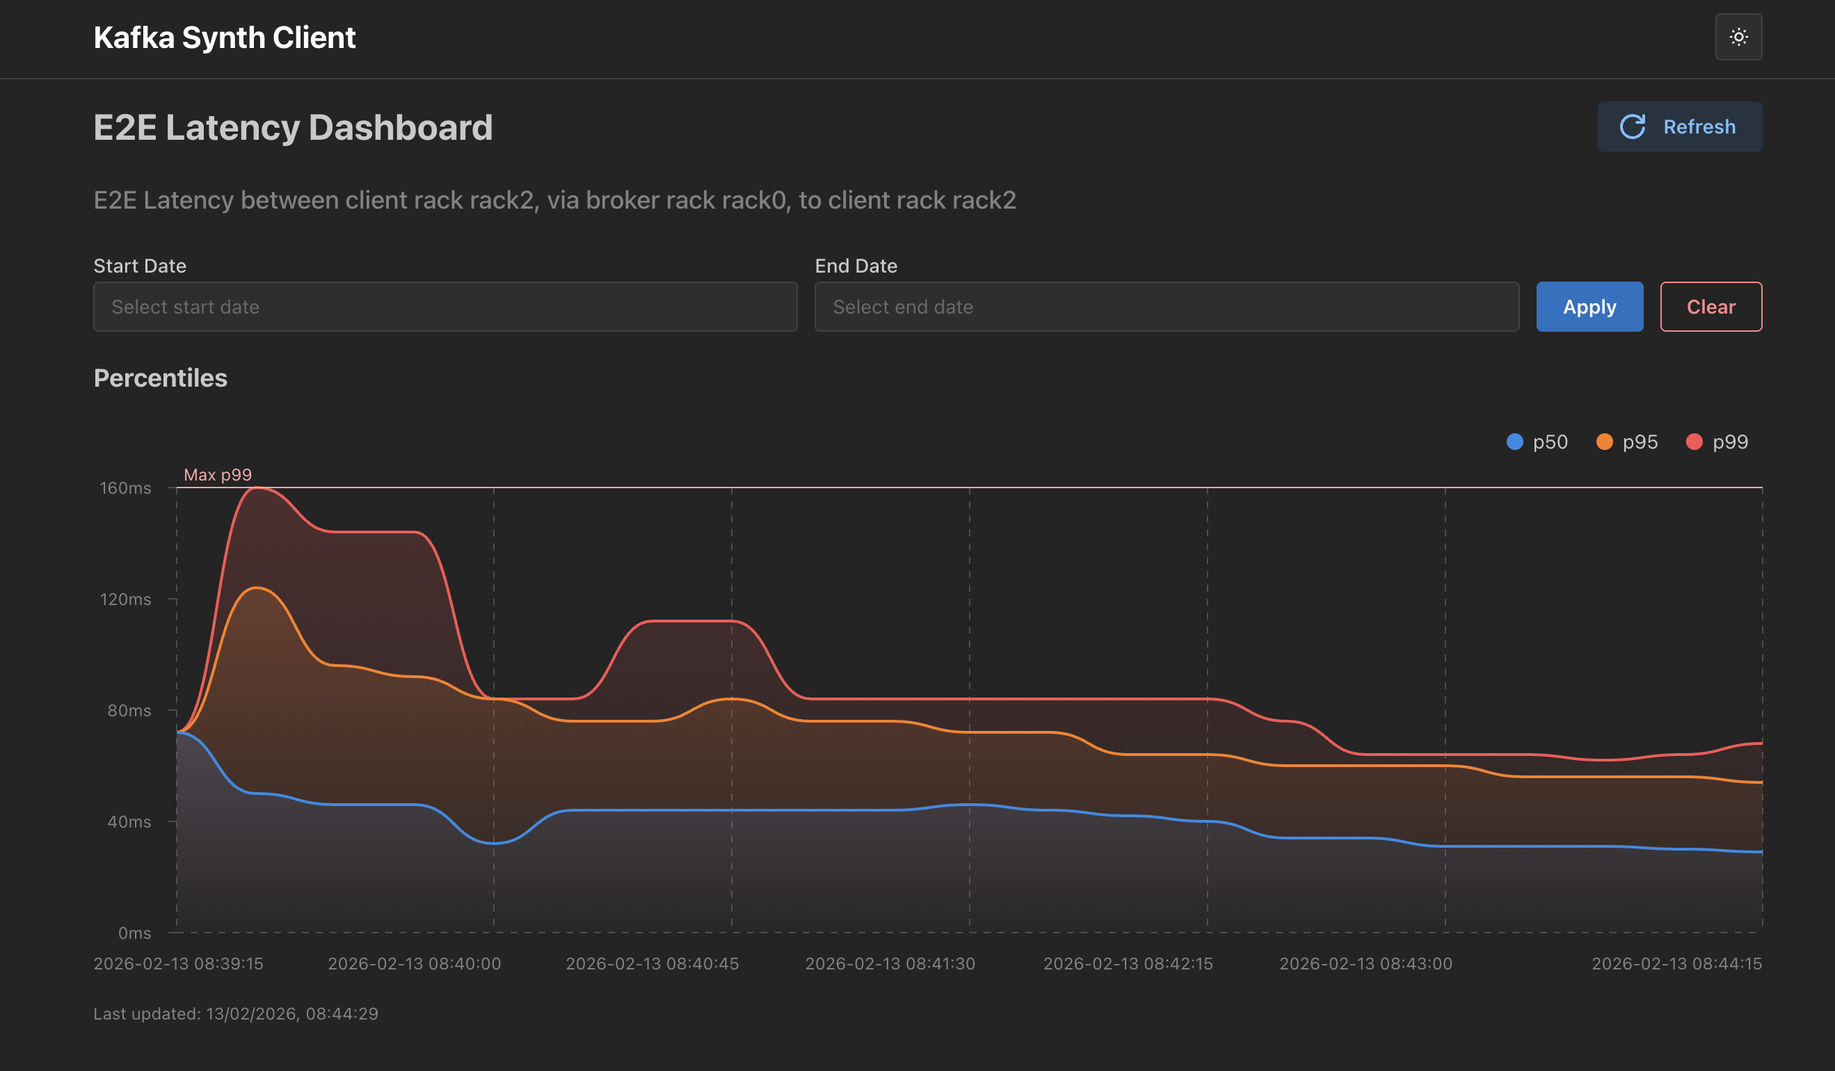Apply the selected date range
The width and height of the screenshot is (1835, 1071).
click(x=1589, y=307)
